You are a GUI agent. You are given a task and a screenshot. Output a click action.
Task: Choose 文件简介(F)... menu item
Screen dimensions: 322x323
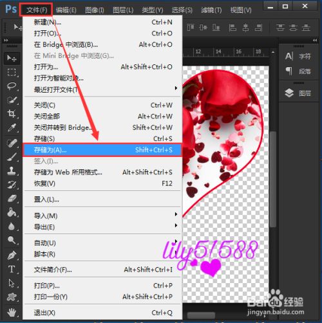click(x=102, y=270)
